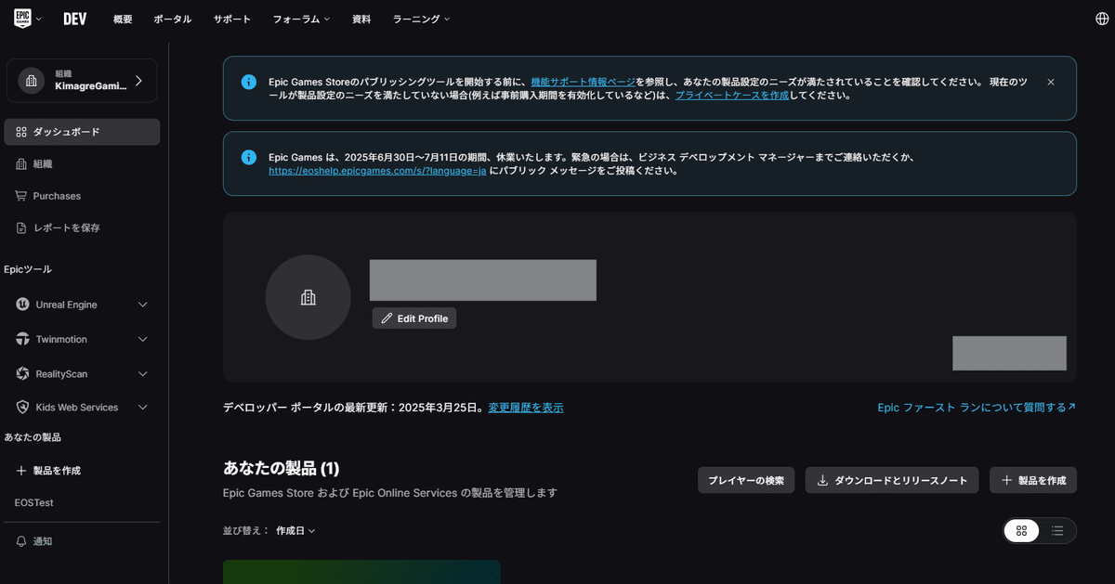
Task: Click the レポートを保存 document icon
Action: [x=20, y=227]
